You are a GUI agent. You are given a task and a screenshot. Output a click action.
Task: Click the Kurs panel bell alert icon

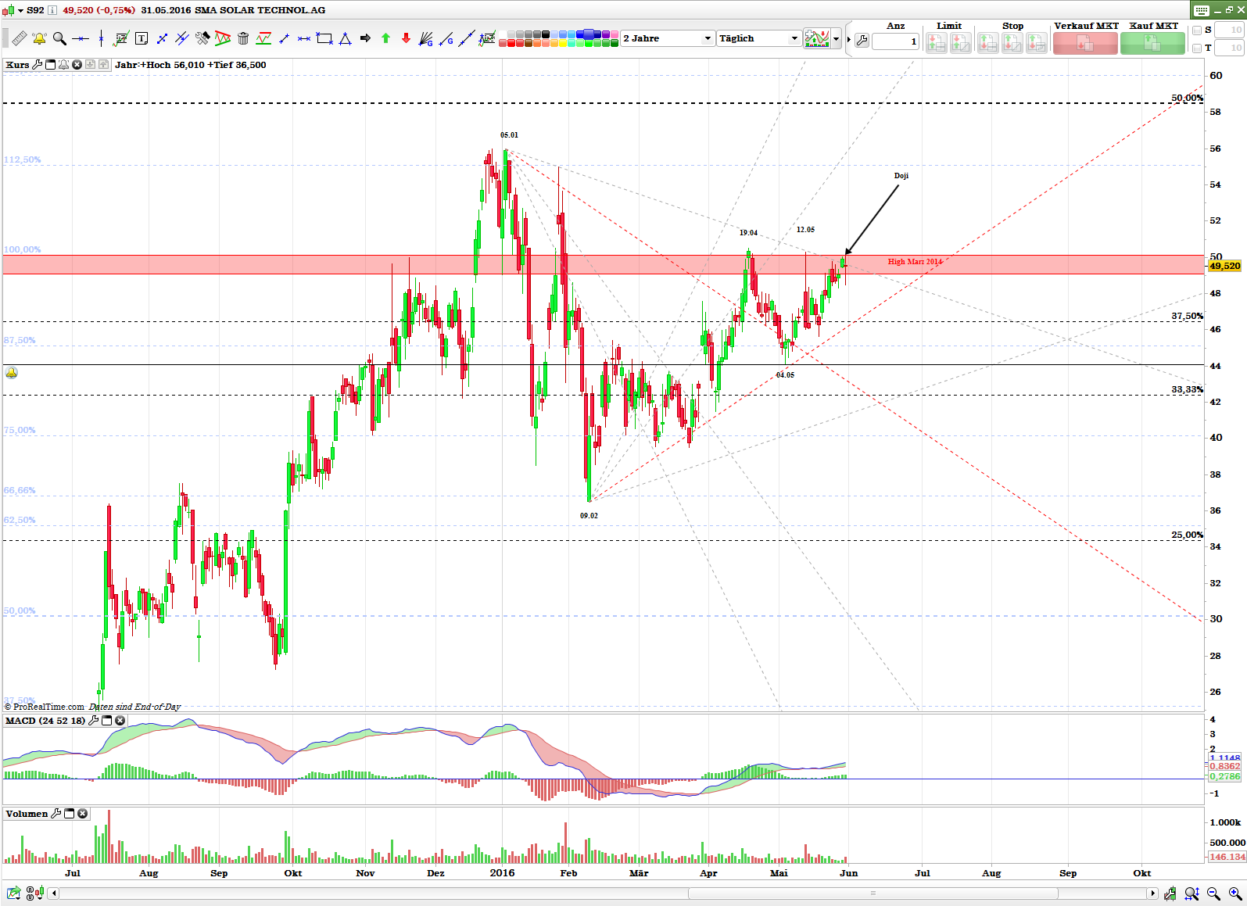click(x=63, y=65)
